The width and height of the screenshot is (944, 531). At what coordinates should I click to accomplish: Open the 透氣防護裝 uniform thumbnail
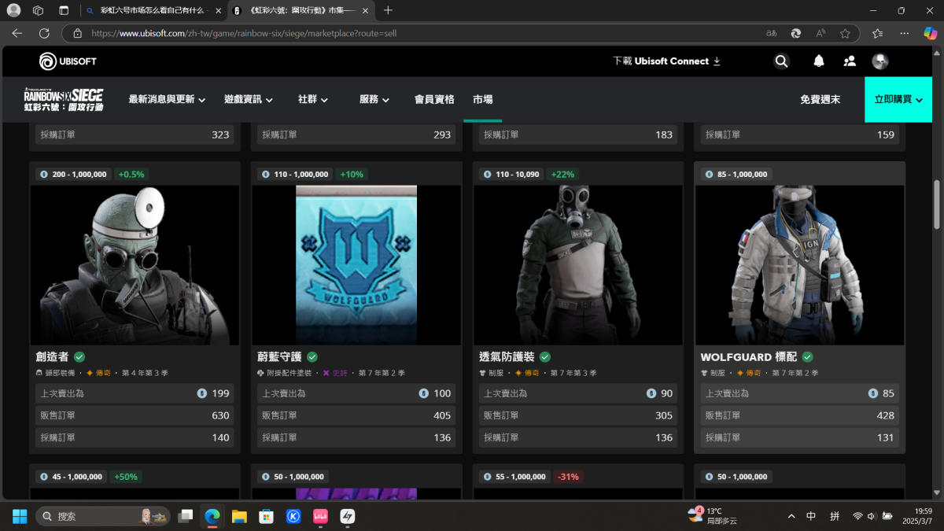(578, 265)
